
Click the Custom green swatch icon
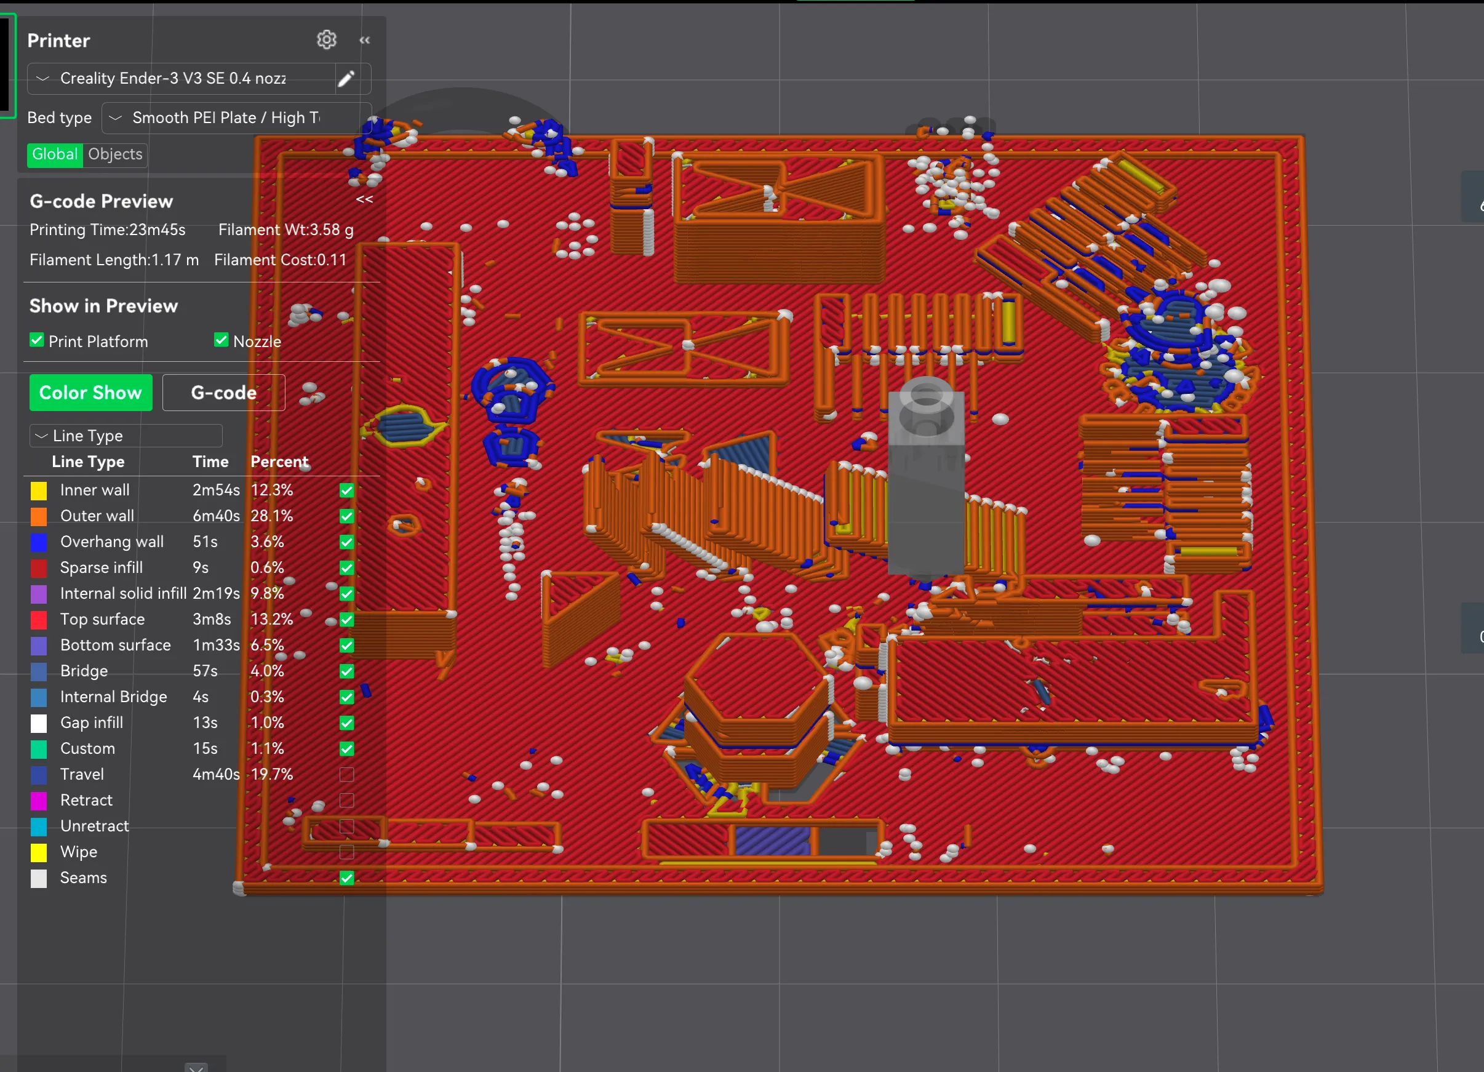click(39, 749)
